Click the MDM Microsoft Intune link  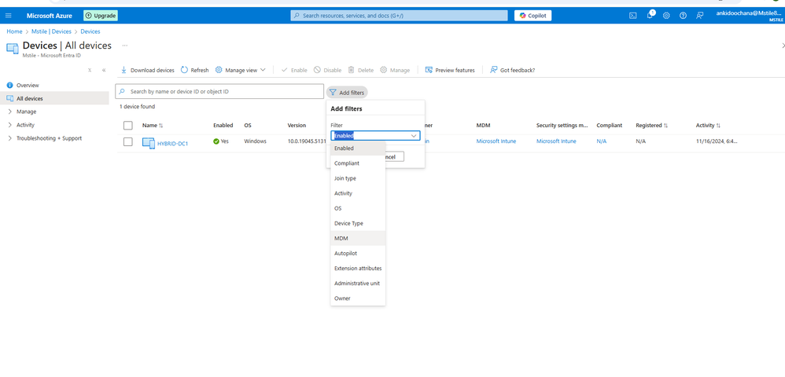click(x=496, y=141)
